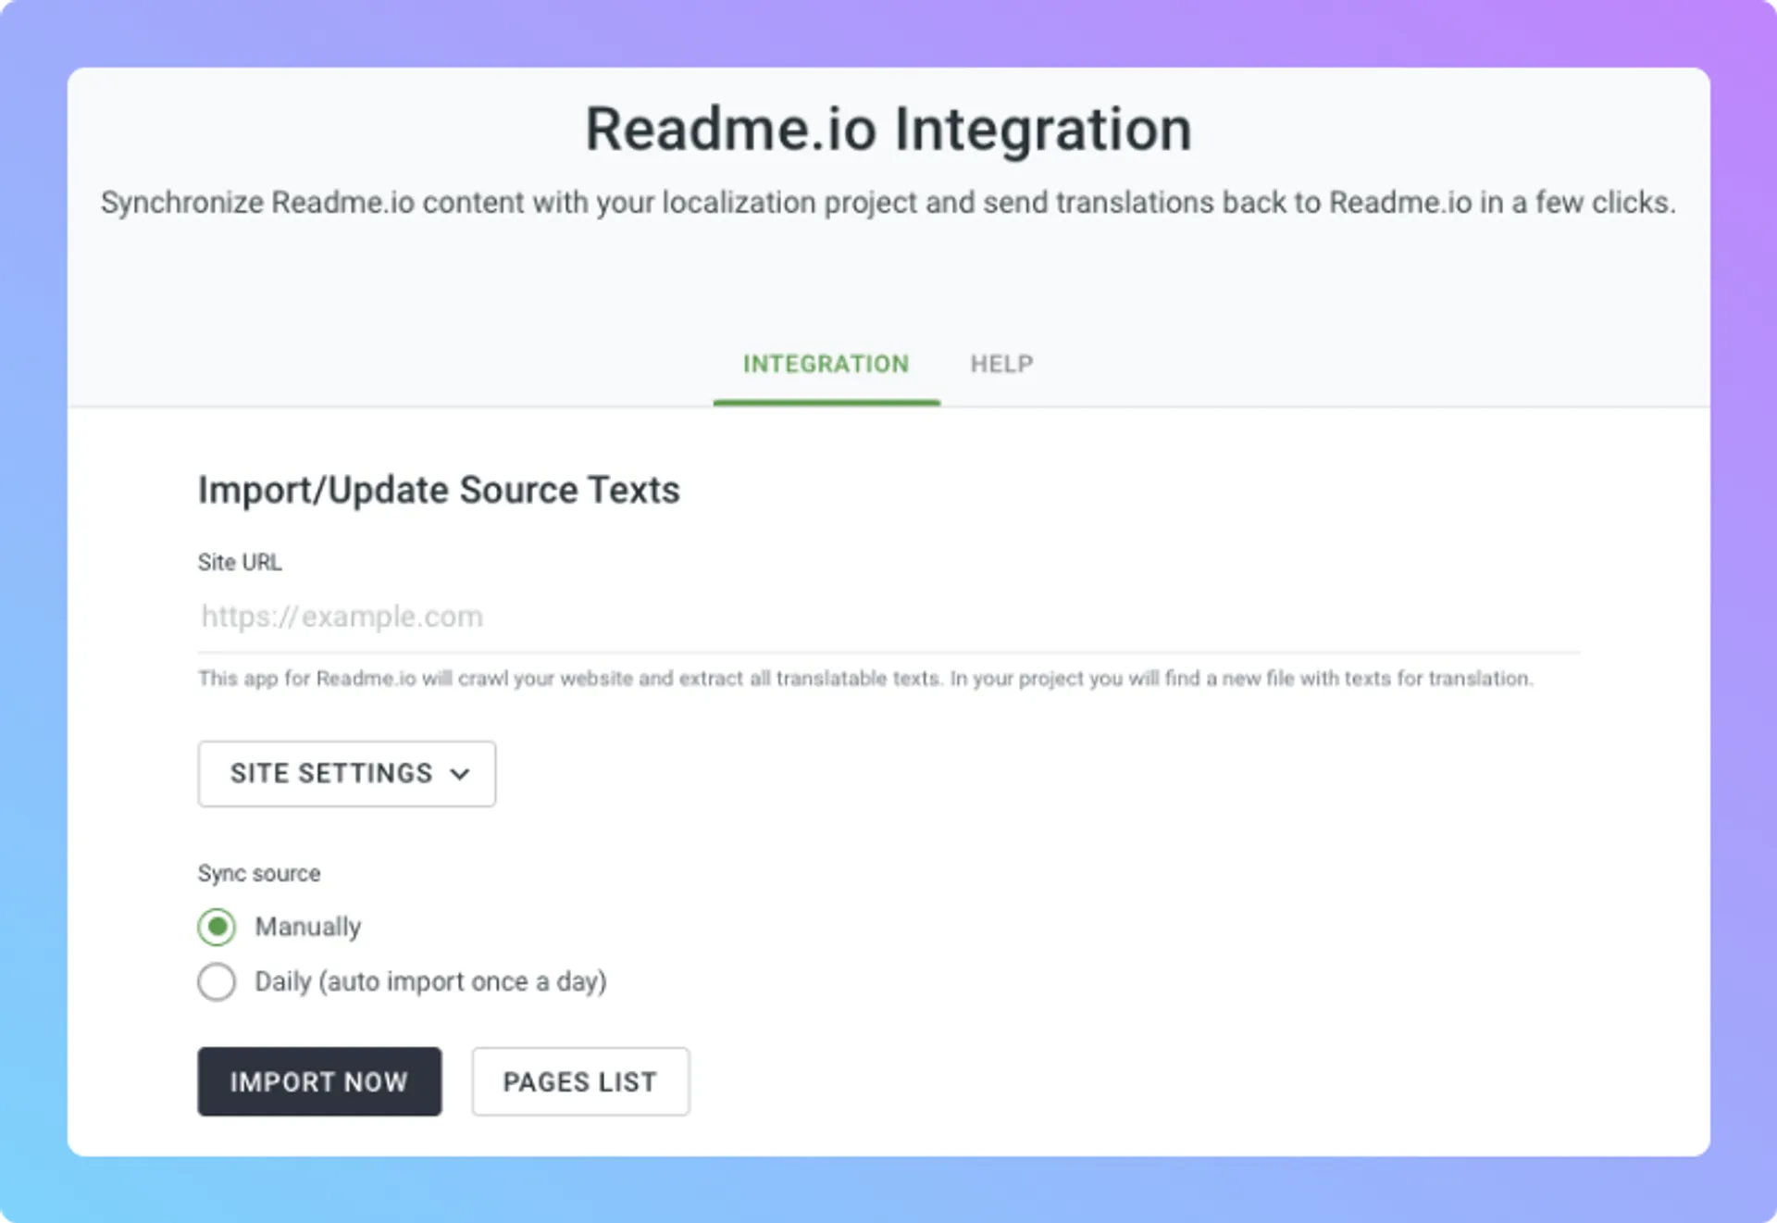Open the Pages List button
This screenshot has height=1223, width=1777.
click(x=580, y=1081)
